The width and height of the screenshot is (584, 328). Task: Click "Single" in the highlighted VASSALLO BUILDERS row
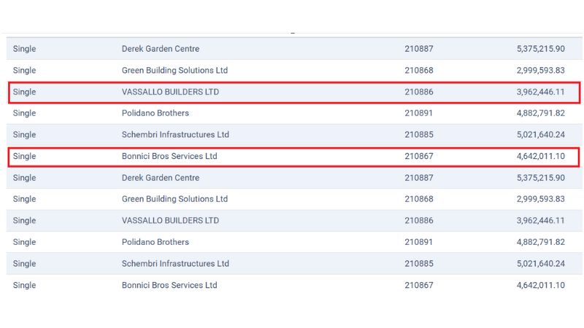point(24,93)
